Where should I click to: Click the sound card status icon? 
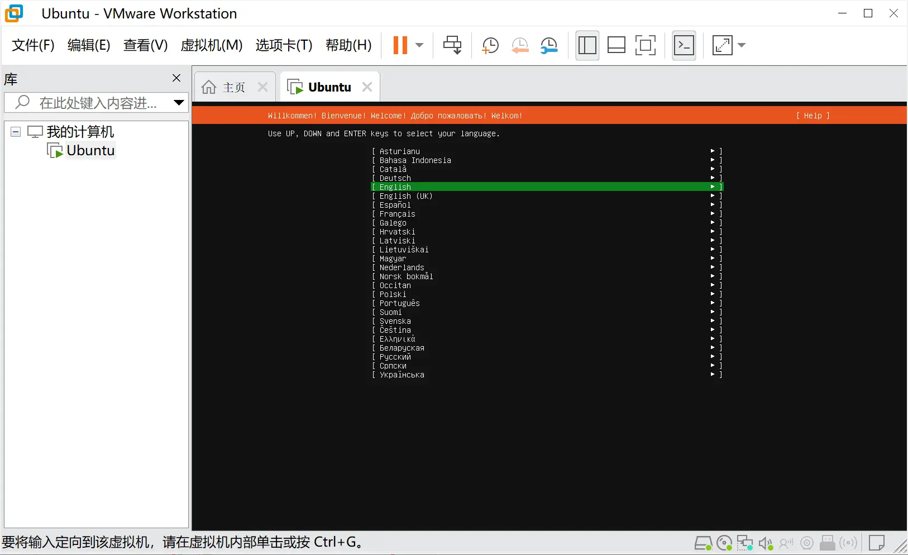766,543
